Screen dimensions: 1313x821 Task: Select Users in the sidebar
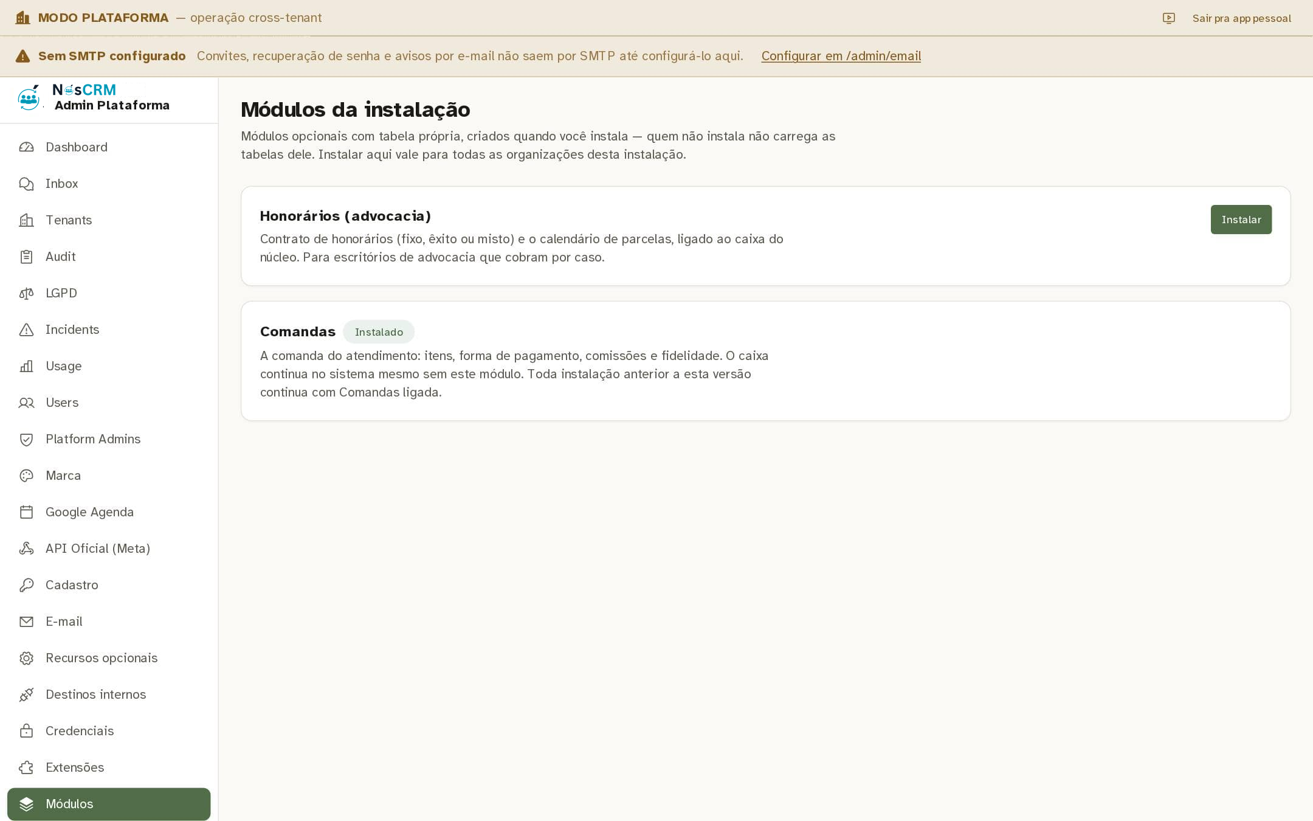point(109,403)
